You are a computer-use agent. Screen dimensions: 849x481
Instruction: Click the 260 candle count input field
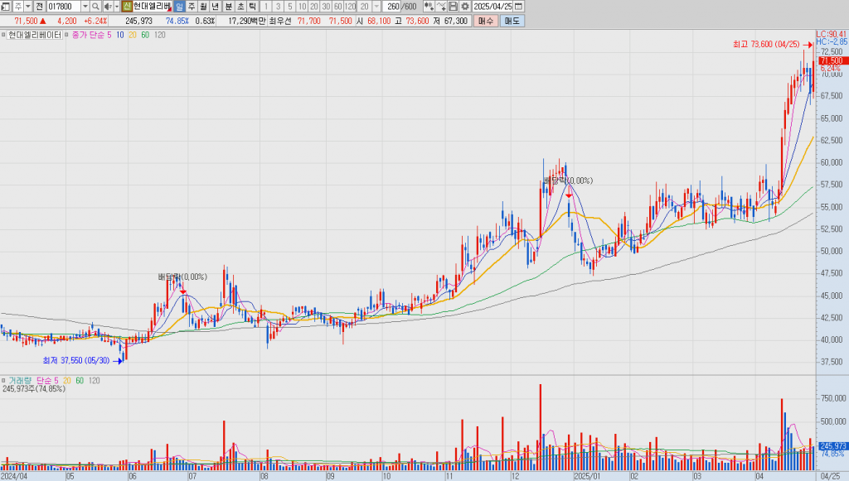tap(393, 7)
